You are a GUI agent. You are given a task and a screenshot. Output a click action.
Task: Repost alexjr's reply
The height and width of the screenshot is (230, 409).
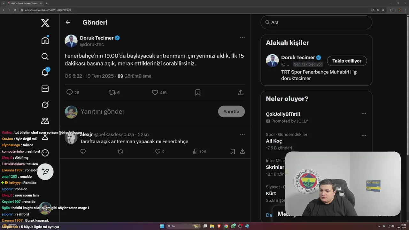[120, 152]
